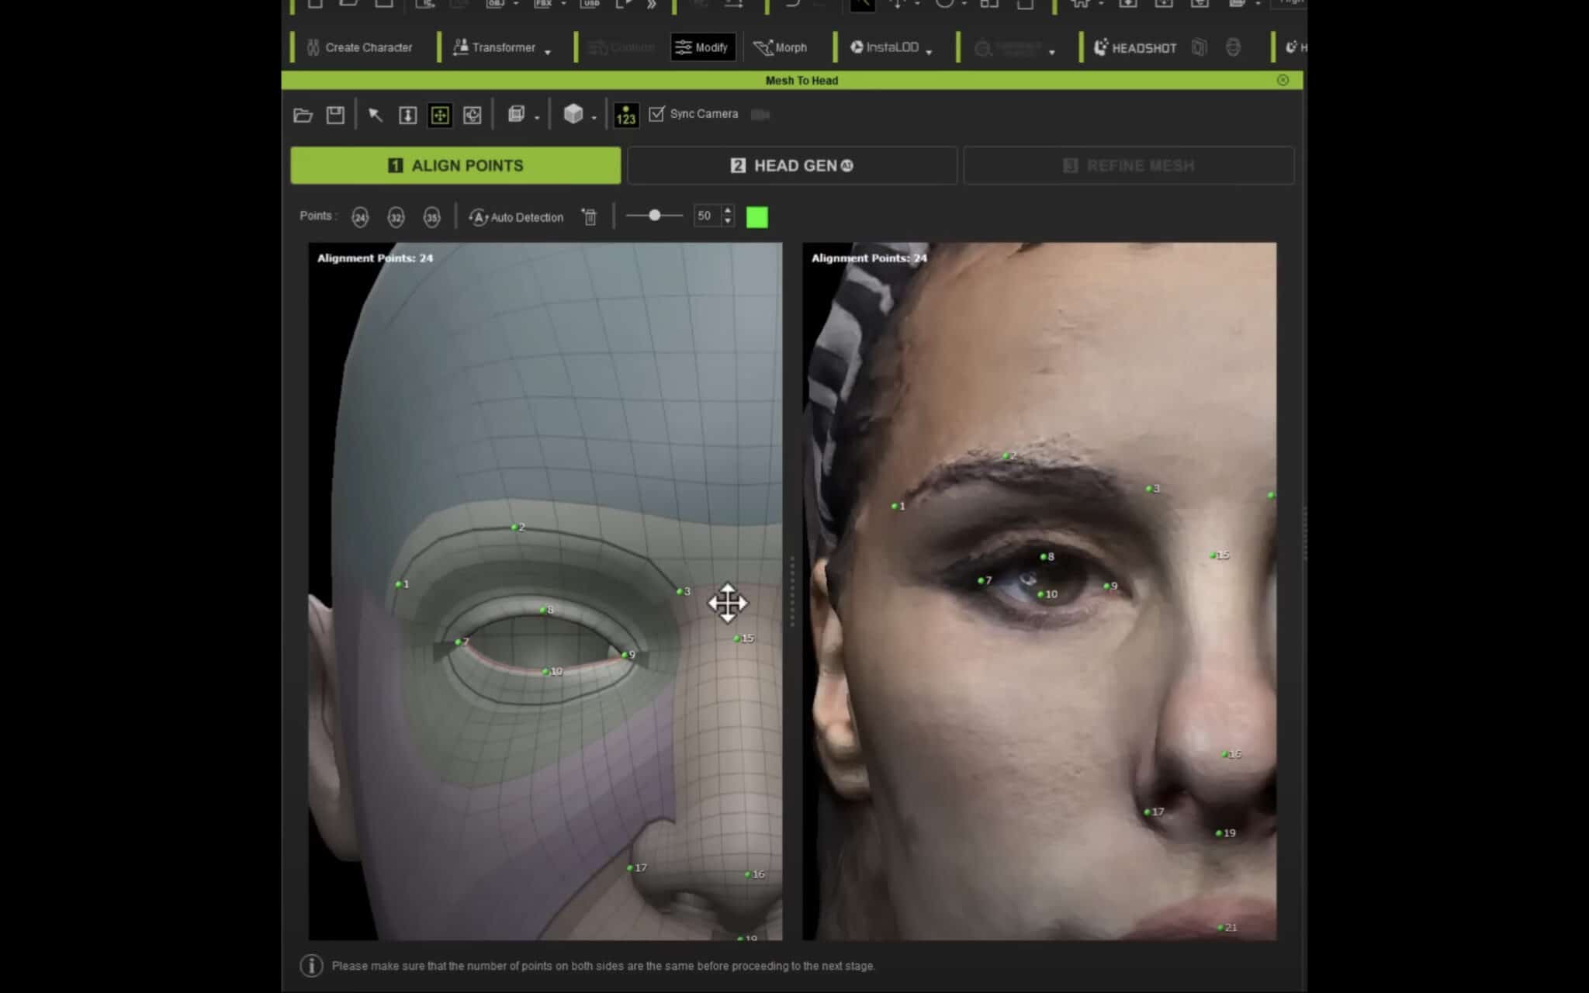Open the shading display mode dropdown

[592, 114]
